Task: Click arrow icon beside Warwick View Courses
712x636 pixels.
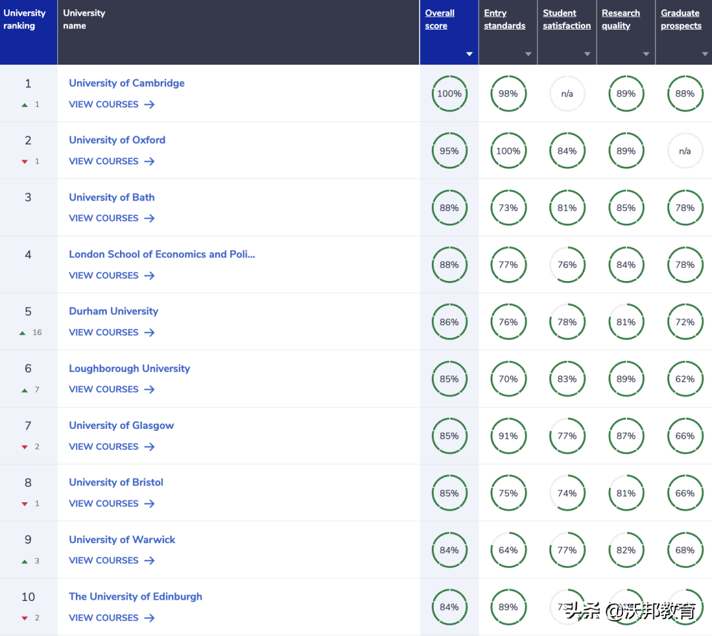Action: click(x=150, y=561)
